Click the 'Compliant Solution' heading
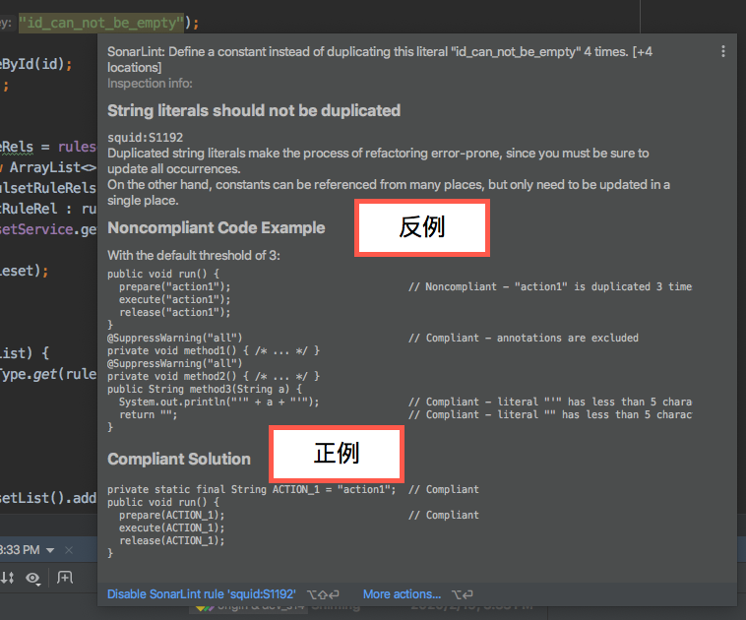 coord(179,459)
